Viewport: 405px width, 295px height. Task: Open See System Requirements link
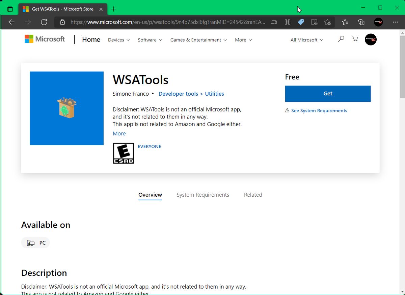click(x=319, y=110)
